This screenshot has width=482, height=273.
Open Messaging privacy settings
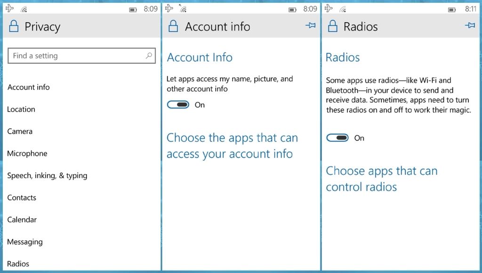pyautogui.click(x=25, y=242)
